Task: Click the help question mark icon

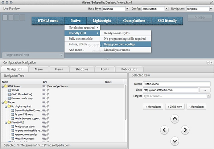Action: click(x=211, y=62)
